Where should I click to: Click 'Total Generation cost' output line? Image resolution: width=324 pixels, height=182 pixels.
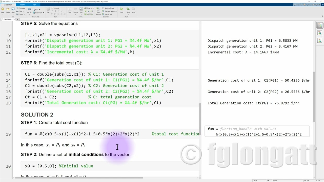tap(253, 103)
